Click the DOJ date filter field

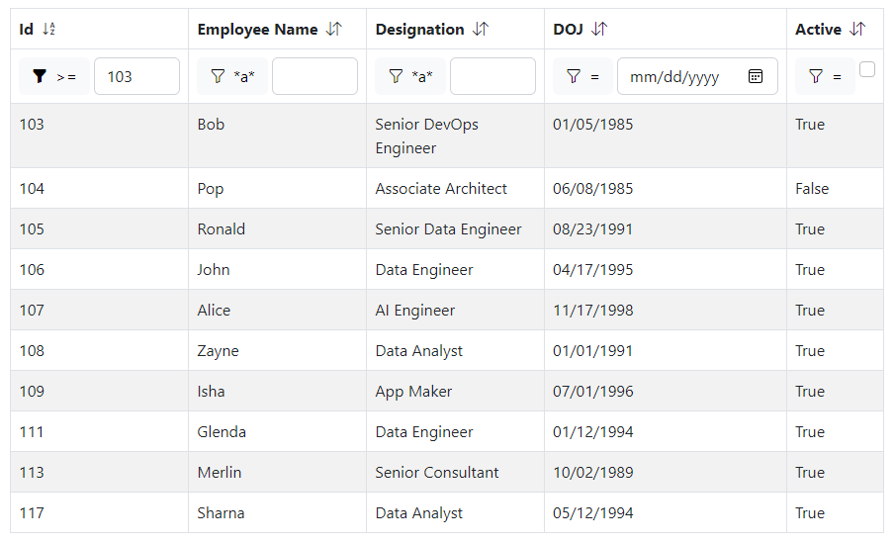point(682,76)
